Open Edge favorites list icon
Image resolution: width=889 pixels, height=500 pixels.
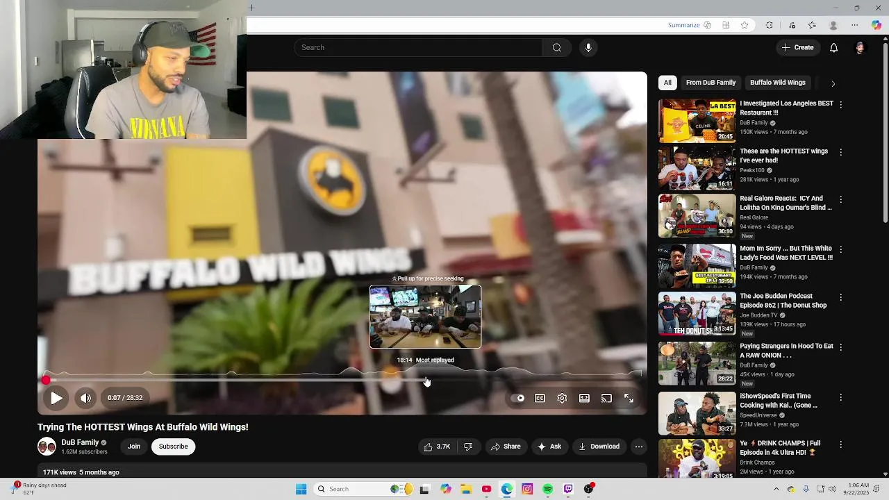812,25
